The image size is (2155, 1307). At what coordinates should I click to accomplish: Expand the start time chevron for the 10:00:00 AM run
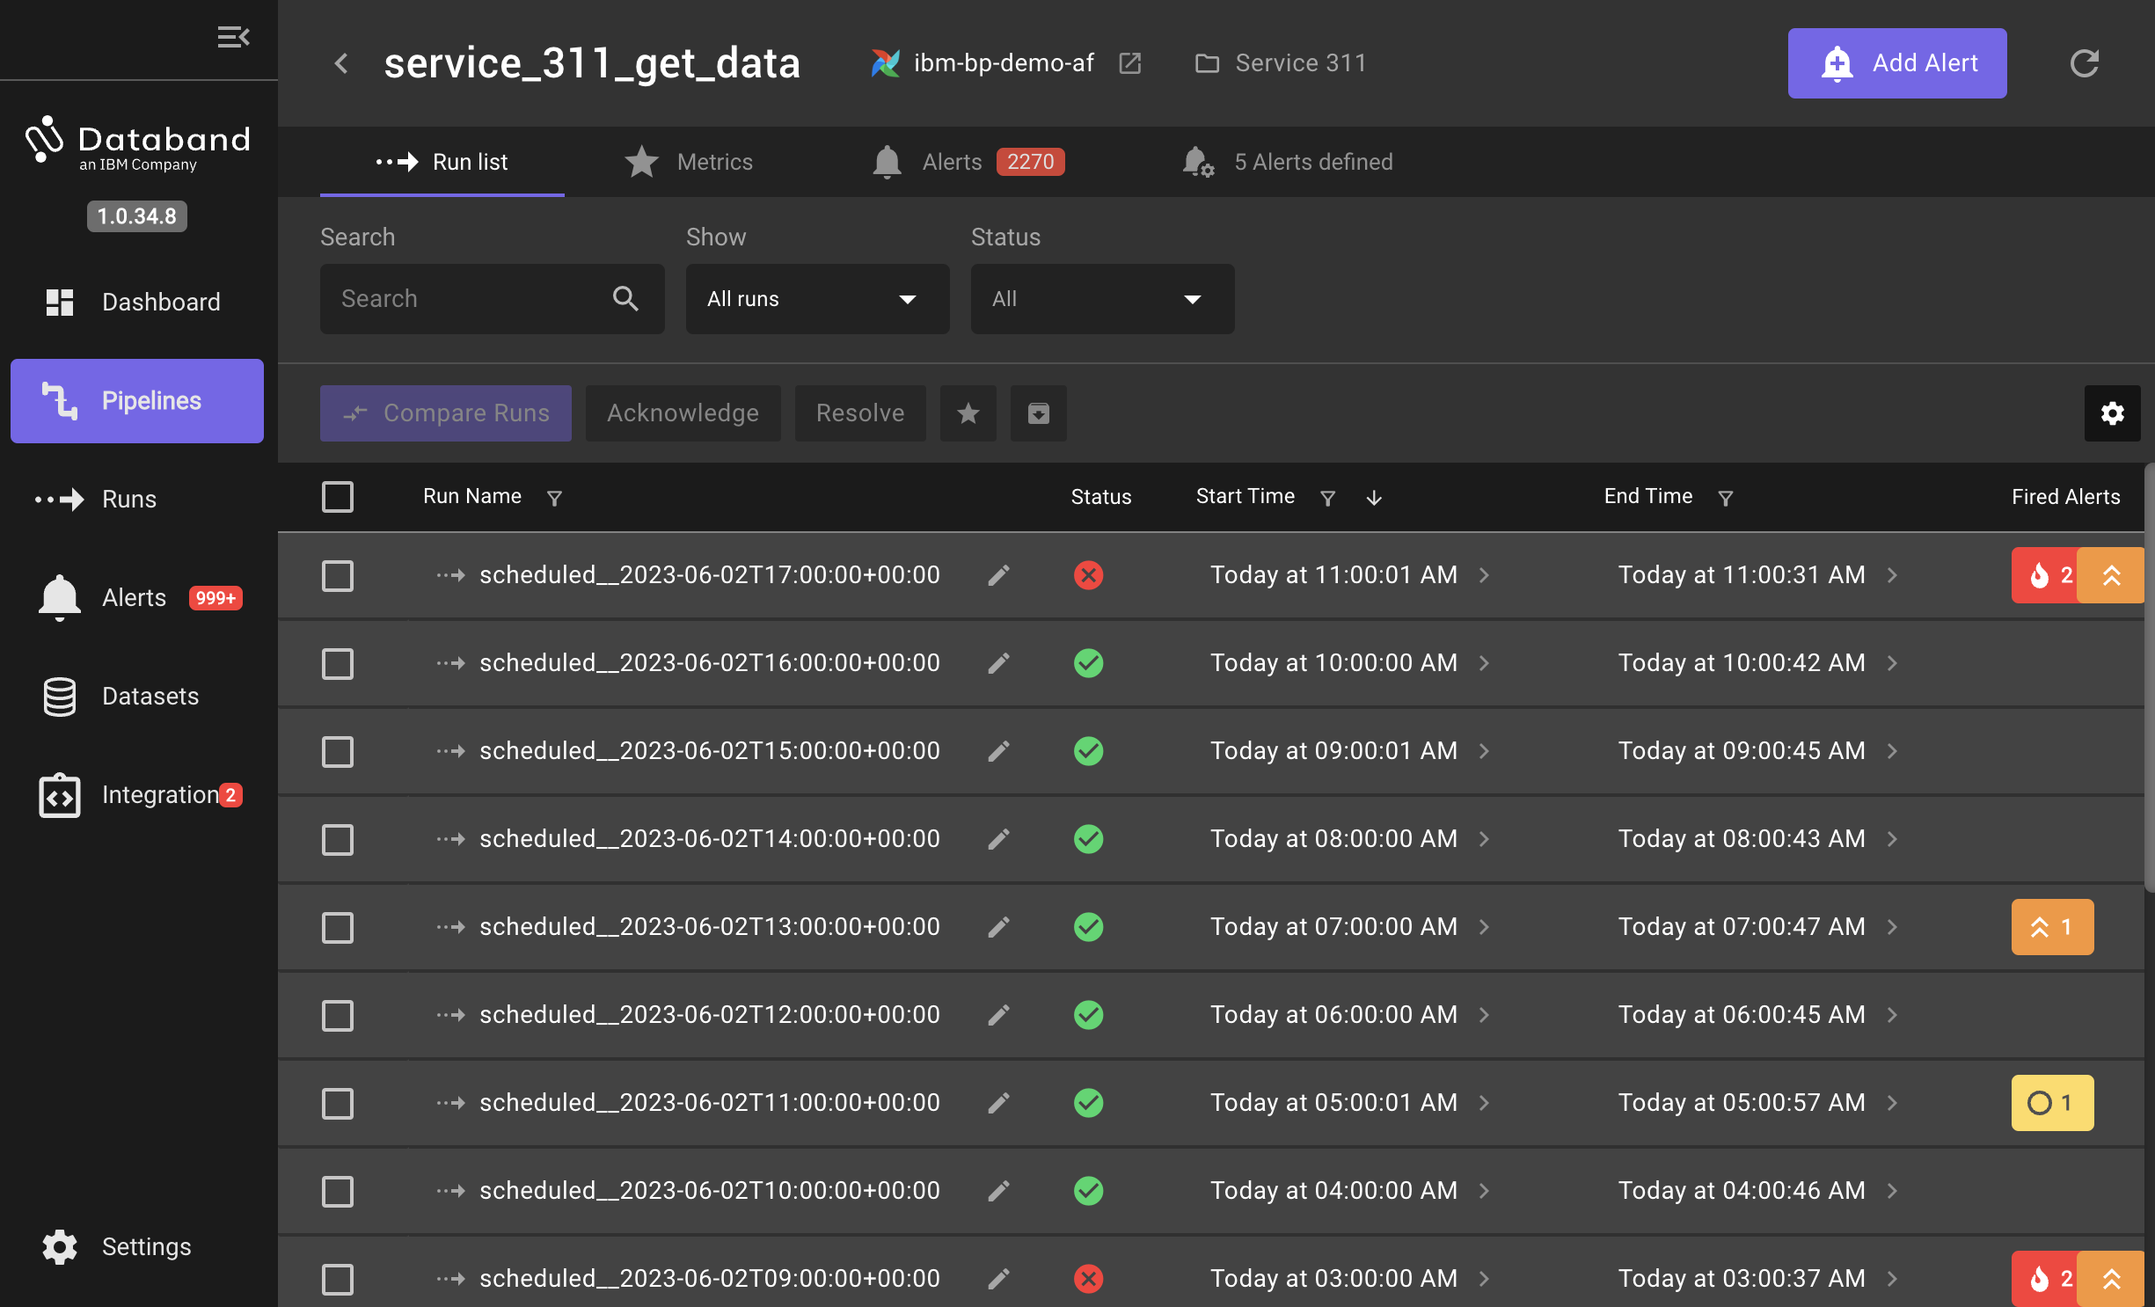click(1484, 663)
